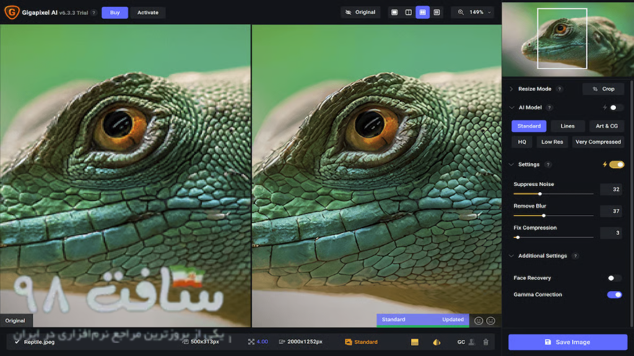Viewport: 634px width, 356px height.
Task: Click the face recovery person icon in bottom bar
Action: (471, 342)
